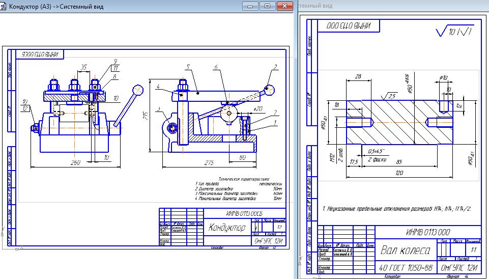Click the title text Кондуктор (А3) ->Системный вид

point(56,7)
